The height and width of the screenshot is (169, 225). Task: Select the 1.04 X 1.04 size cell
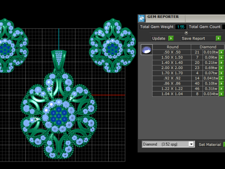point(172,94)
